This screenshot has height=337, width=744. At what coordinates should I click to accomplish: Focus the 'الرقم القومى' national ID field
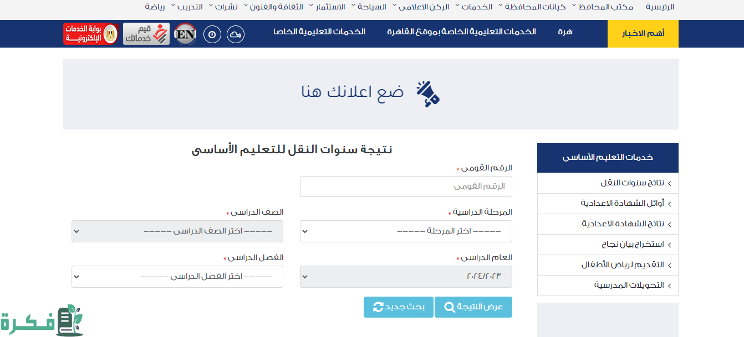point(406,186)
